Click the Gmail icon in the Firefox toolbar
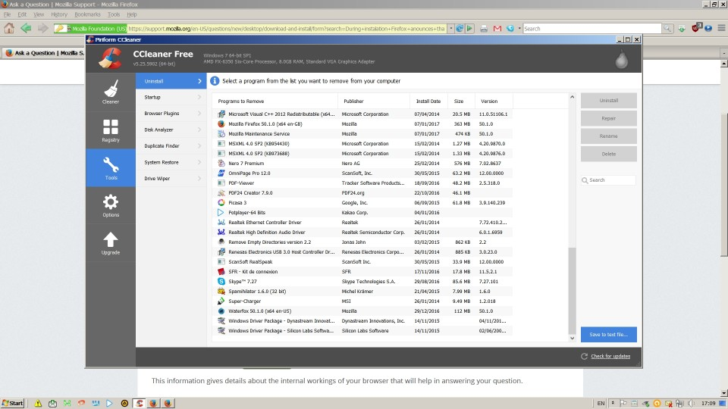The width and height of the screenshot is (728, 409). click(497, 29)
